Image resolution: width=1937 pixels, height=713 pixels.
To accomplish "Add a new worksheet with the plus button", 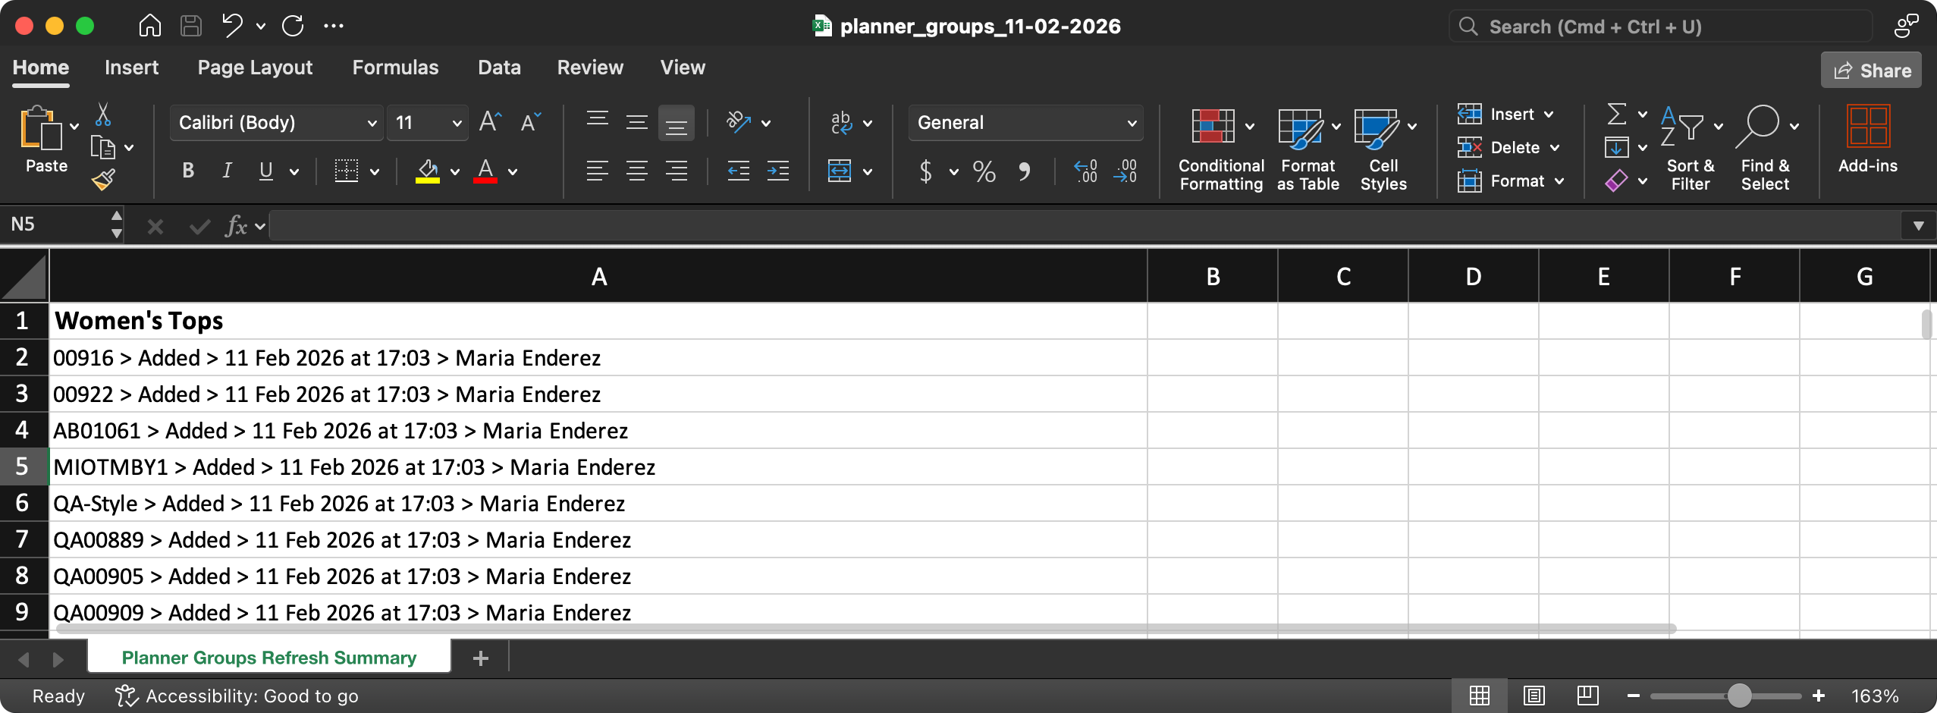I will [481, 657].
